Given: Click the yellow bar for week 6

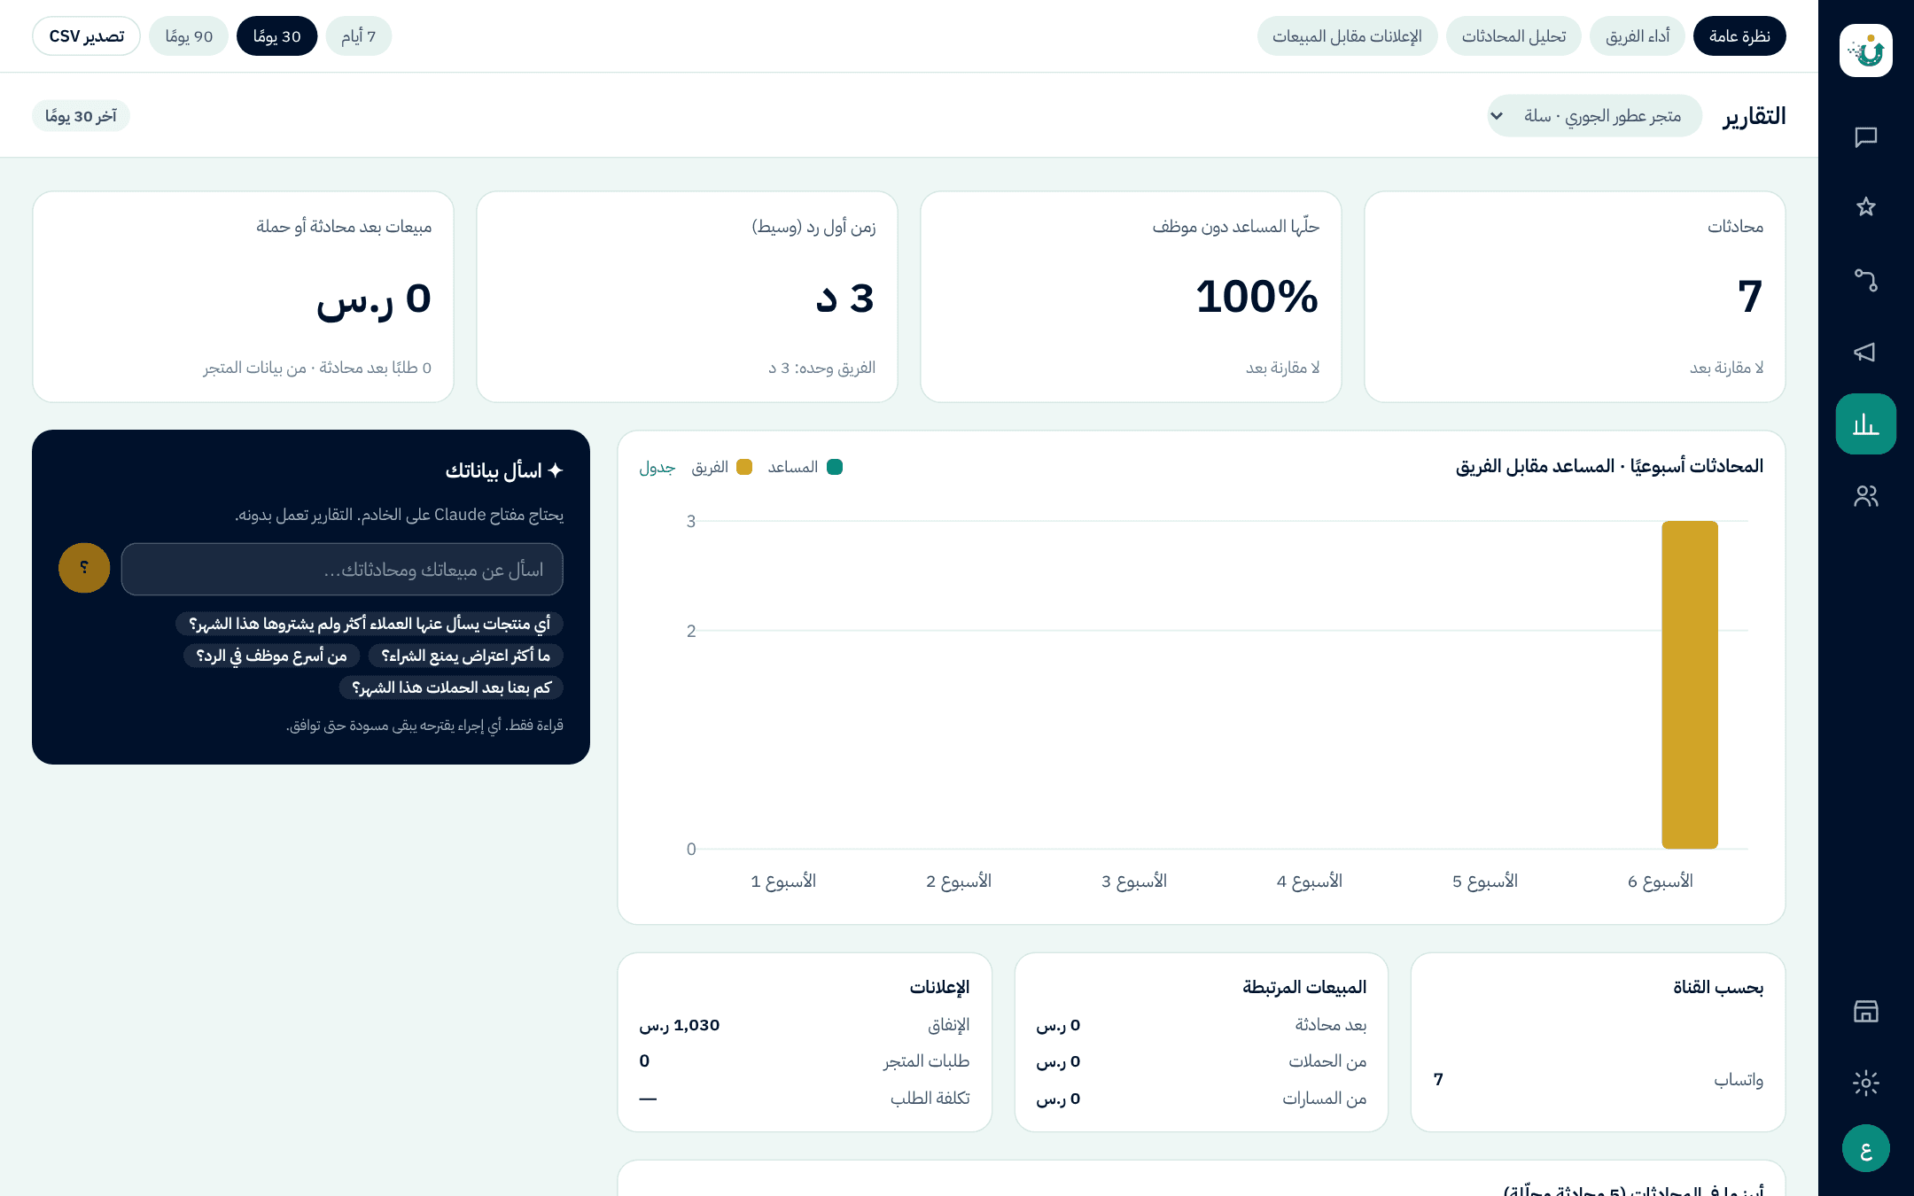Looking at the screenshot, I should pyautogui.click(x=1690, y=685).
